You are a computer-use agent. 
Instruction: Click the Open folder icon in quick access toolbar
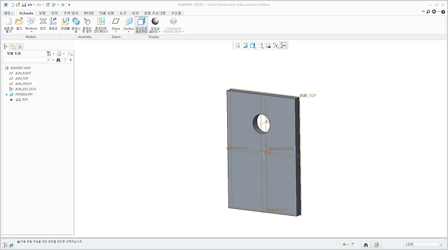pyautogui.click(x=18, y=5)
